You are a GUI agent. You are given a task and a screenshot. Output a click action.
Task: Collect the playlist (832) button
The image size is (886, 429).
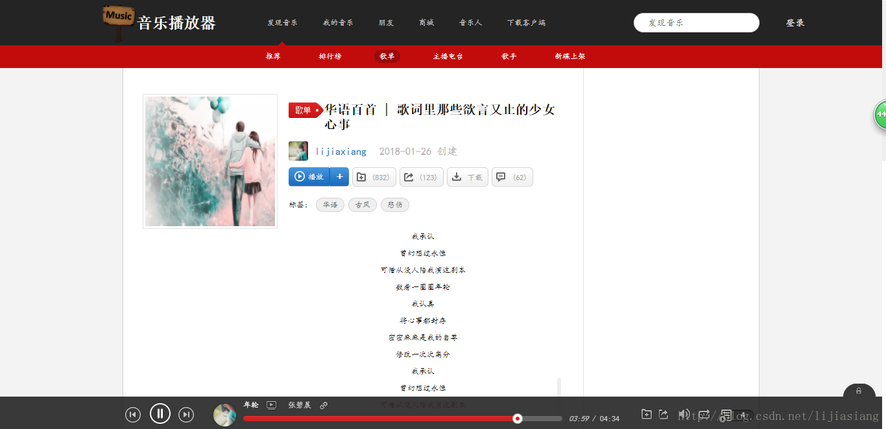374,177
